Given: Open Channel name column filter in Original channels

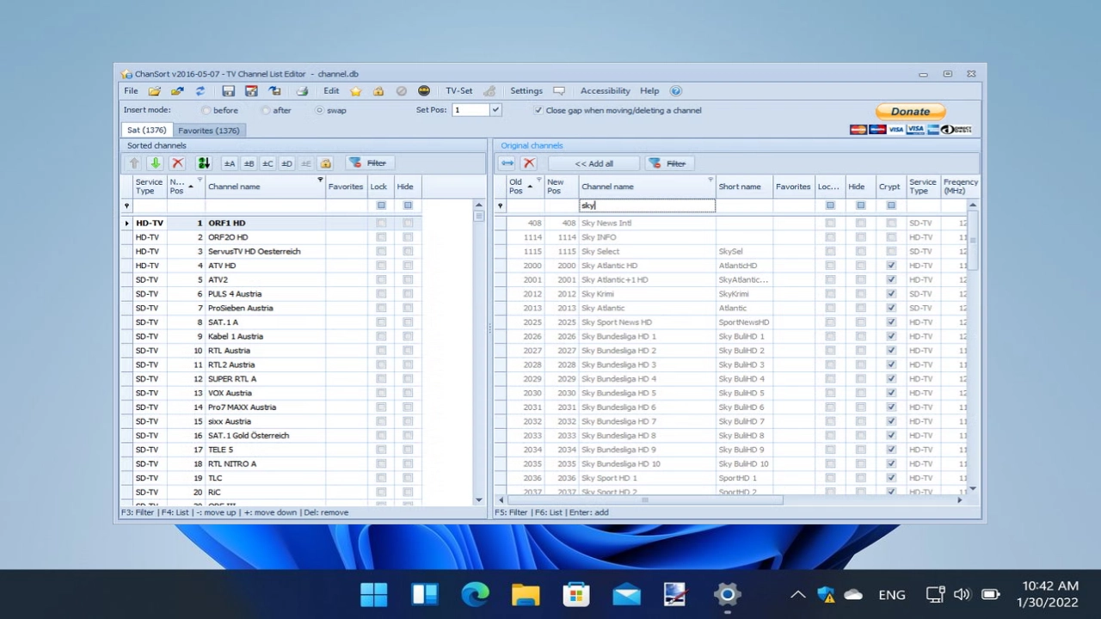Looking at the screenshot, I should tap(710, 181).
